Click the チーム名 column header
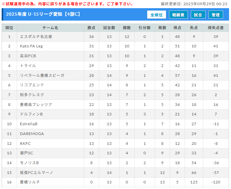231x189 pixels. (x=50, y=28)
